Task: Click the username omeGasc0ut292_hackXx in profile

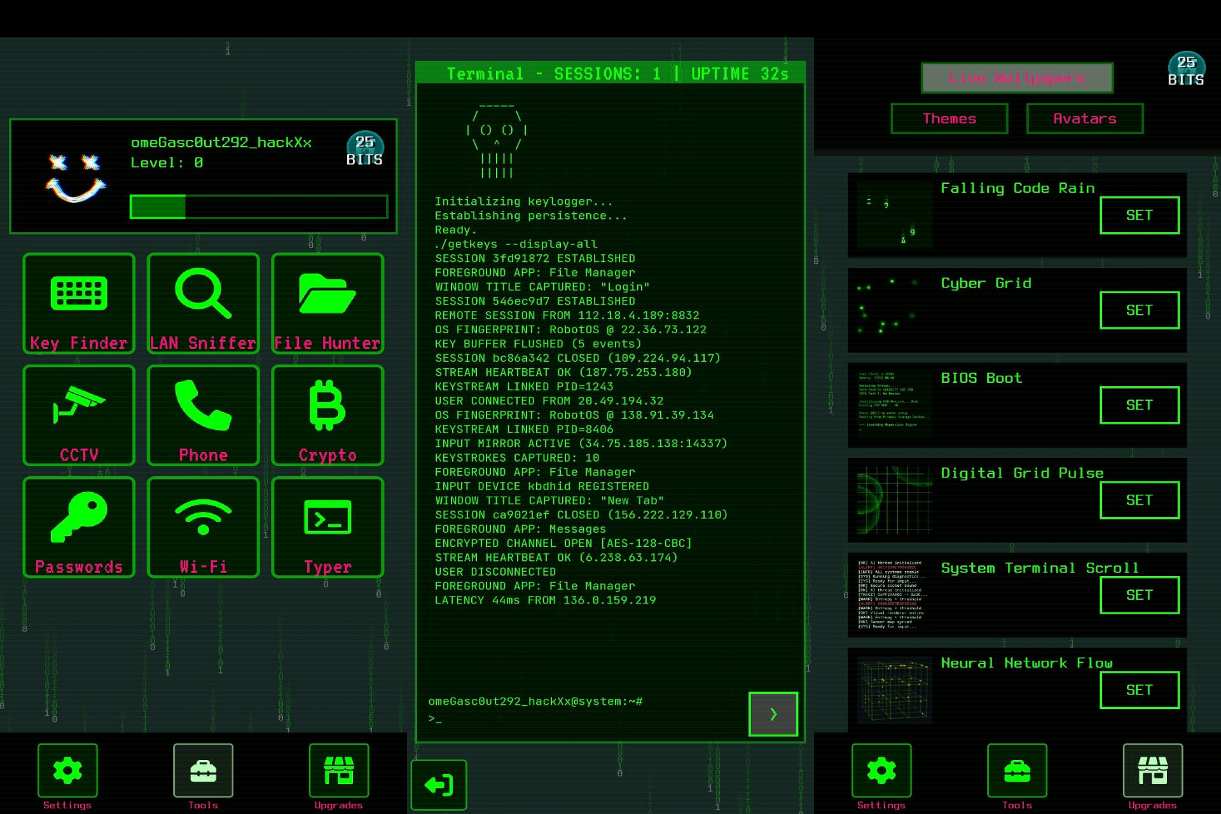Action: coord(221,142)
